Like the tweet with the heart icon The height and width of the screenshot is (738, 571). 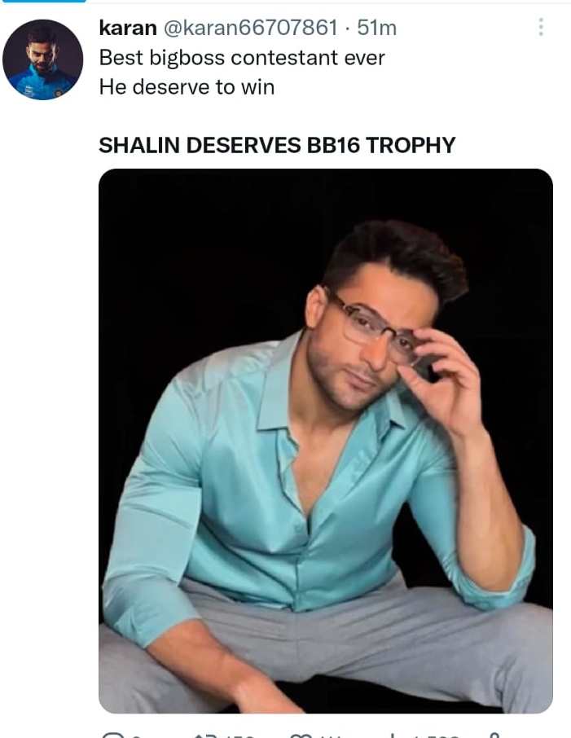(300, 736)
